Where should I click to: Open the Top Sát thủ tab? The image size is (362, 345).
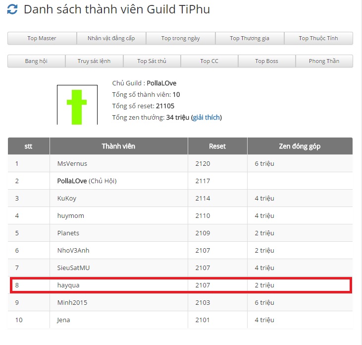pos(152,61)
